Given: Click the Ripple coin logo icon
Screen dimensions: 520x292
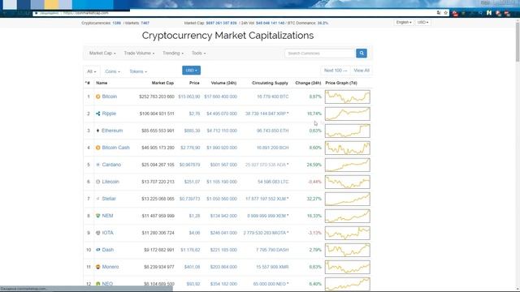Looking at the screenshot, I should click(97, 114).
